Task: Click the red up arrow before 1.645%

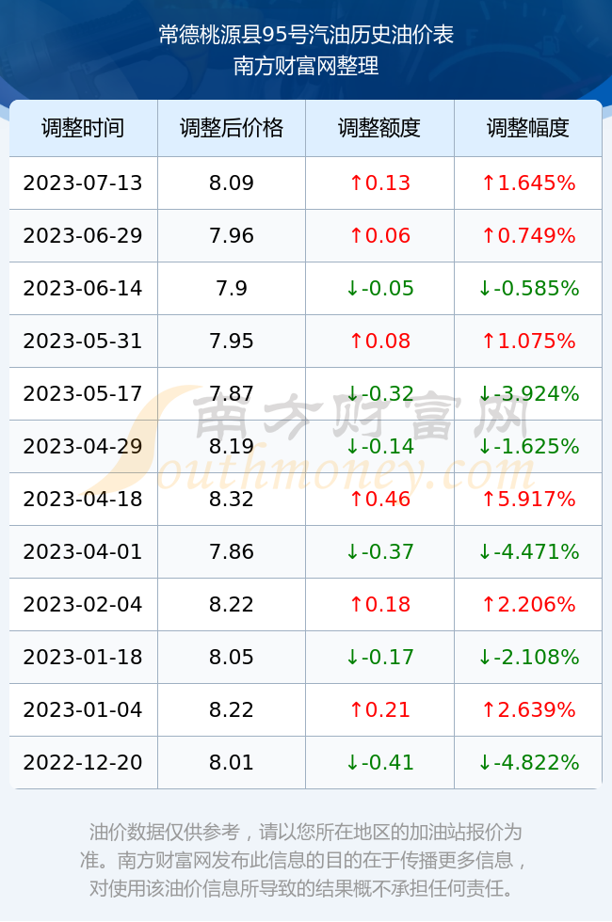Action: pos(489,183)
